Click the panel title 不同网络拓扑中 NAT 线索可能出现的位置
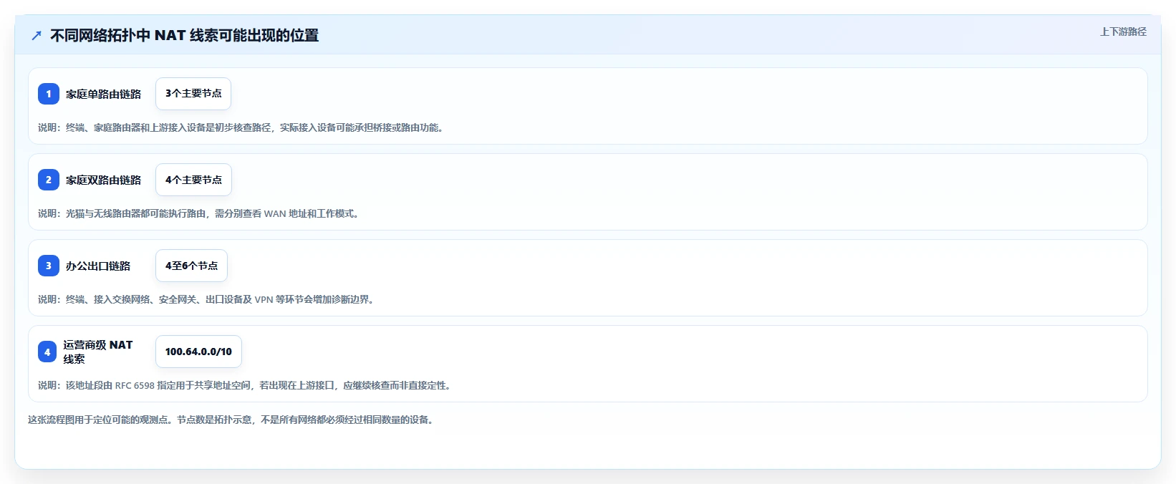This screenshot has width=1176, height=484. [x=184, y=35]
